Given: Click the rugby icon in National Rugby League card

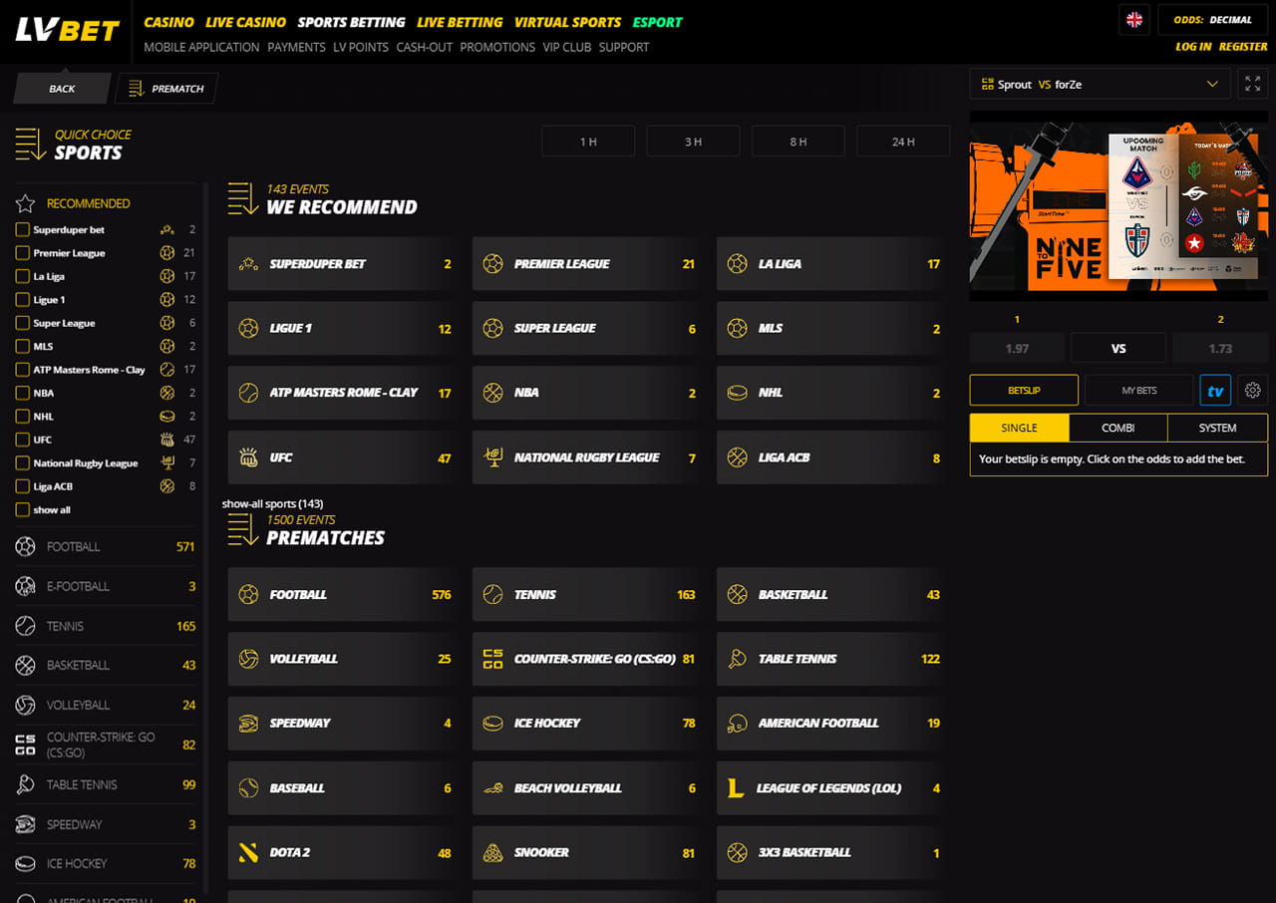Looking at the screenshot, I should [x=492, y=457].
